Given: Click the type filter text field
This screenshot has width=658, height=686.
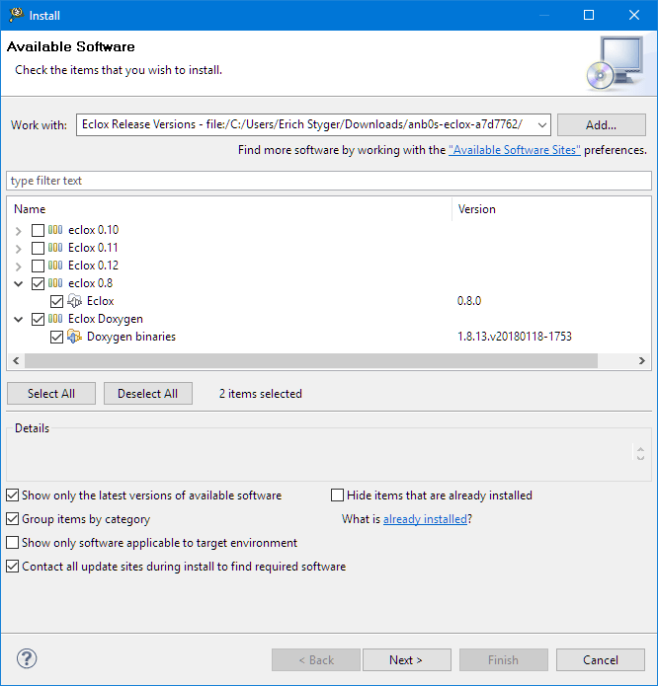Looking at the screenshot, I should (x=329, y=181).
